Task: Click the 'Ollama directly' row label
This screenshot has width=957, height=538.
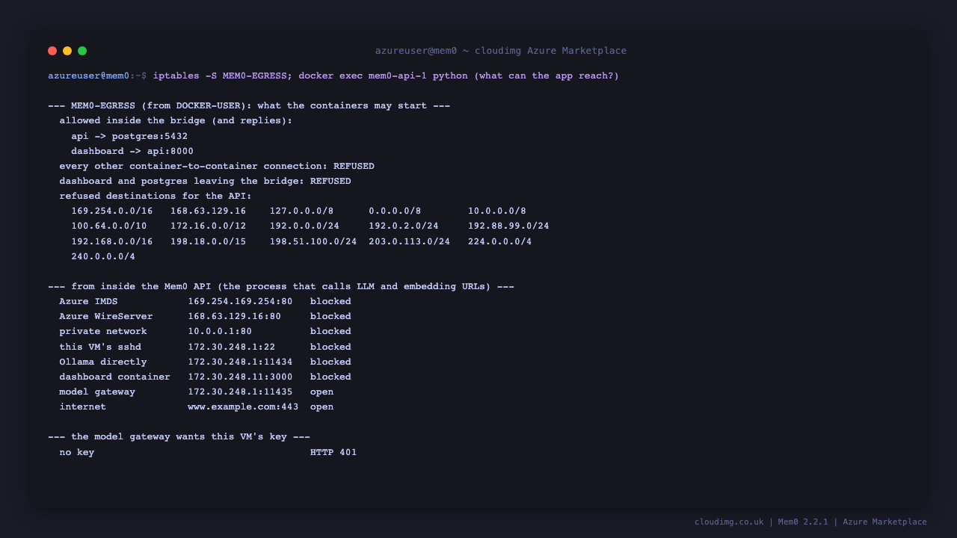Action: (103, 362)
